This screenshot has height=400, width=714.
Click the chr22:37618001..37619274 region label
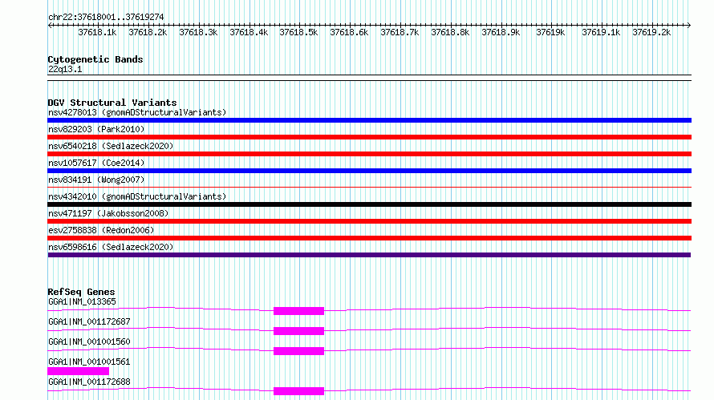[x=106, y=17]
